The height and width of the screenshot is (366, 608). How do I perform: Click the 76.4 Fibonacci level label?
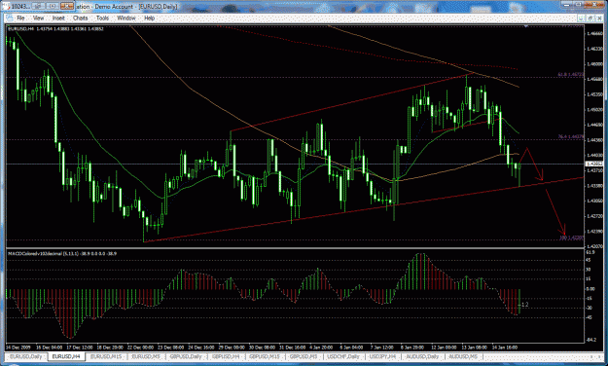(x=570, y=136)
